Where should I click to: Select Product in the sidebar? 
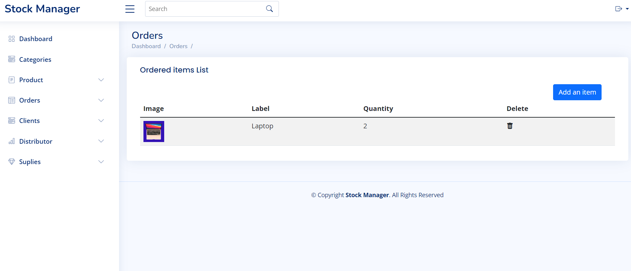click(31, 80)
